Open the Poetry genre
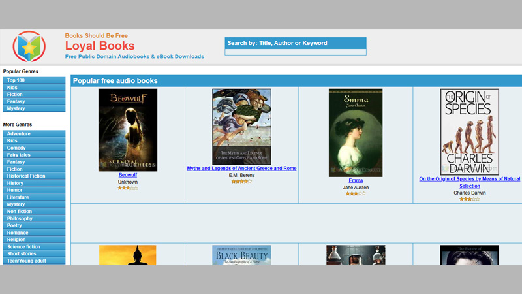Screen dimensions: 522x294 pyautogui.click(x=35, y=225)
